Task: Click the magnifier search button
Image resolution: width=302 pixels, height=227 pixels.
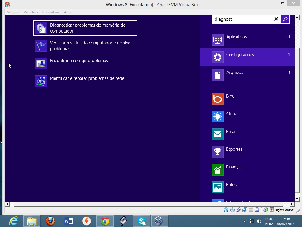Action: [x=285, y=19]
